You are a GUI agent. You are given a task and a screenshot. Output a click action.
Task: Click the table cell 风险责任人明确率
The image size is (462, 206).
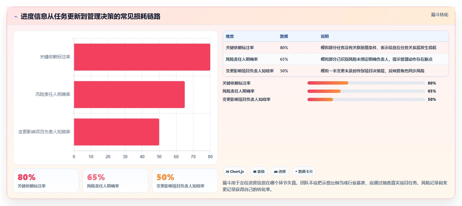tap(242, 59)
